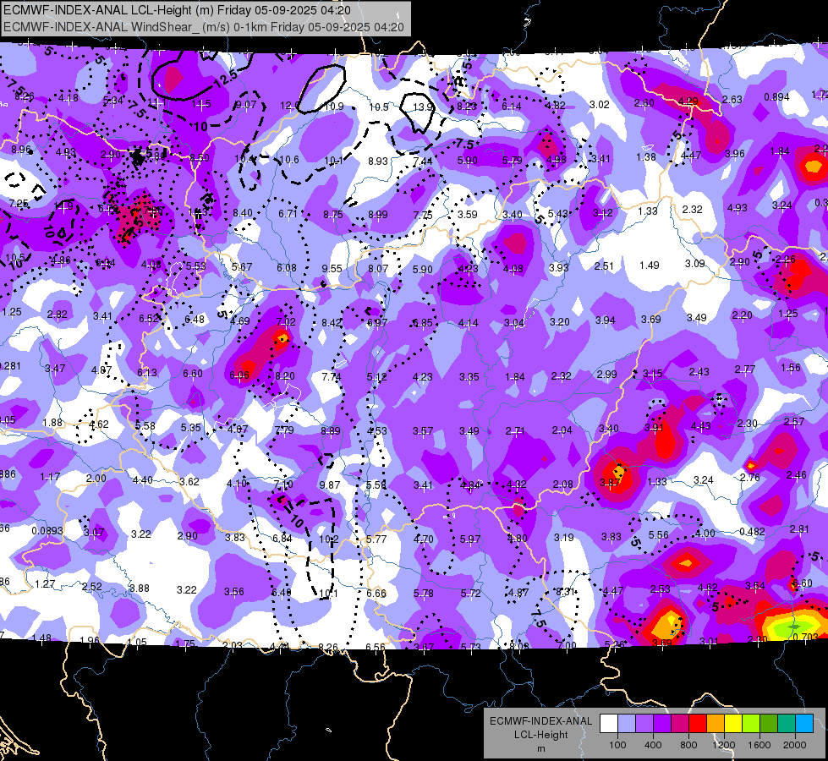Image resolution: width=828 pixels, height=761 pixels.
Task: Click the wind shear value 9.55
Action: click(x=332, y=268)
